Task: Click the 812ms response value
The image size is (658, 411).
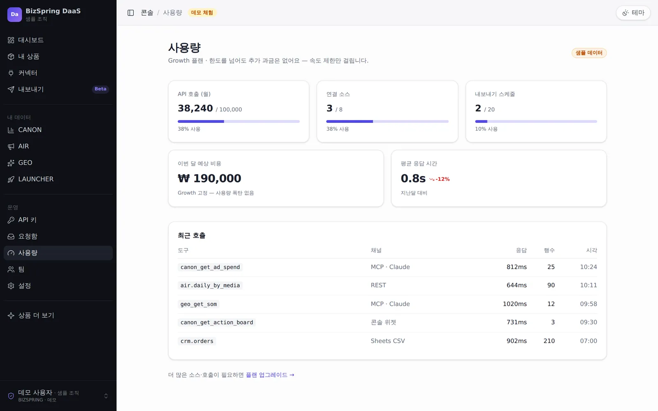Action: click(517, 267)
